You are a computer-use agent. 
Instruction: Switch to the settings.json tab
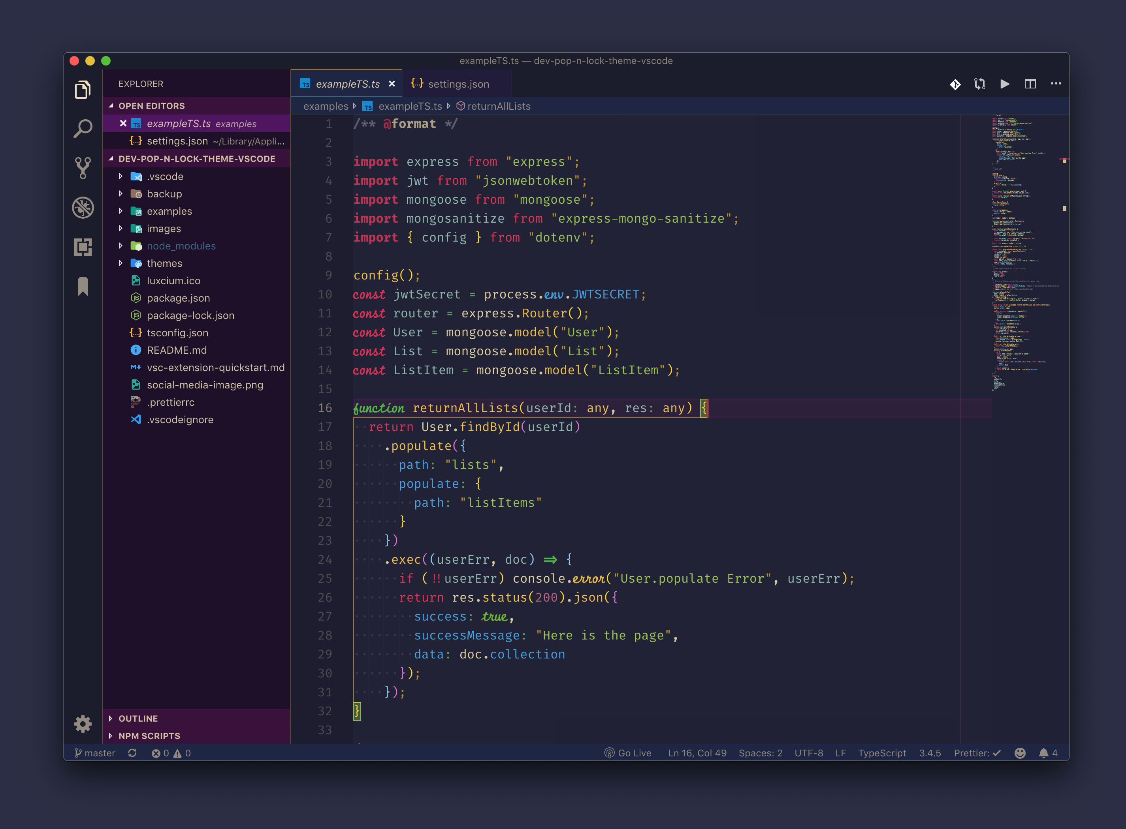(x=458, y=84)
